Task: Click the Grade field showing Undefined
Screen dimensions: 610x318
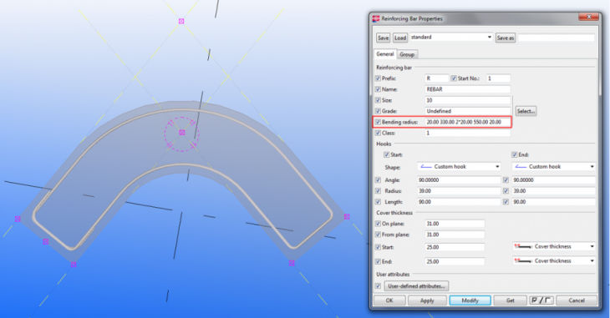Action: [468, 111]
